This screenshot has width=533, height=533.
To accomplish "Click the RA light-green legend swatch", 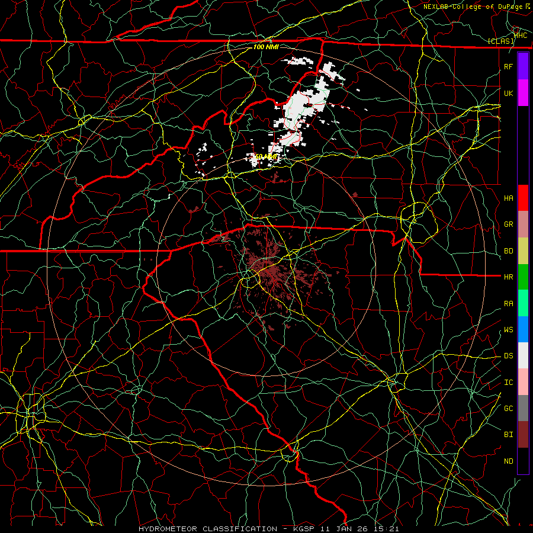I will (x=523, y=303).
